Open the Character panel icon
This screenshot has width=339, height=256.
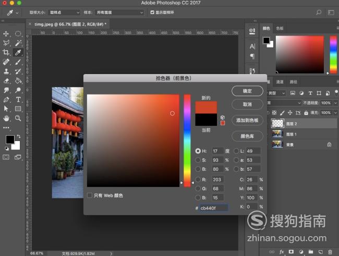252,46
